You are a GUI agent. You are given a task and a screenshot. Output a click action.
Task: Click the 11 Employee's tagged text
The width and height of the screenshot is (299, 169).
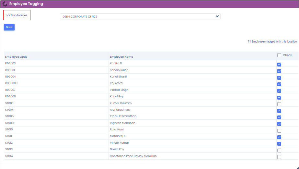(272, 42)
